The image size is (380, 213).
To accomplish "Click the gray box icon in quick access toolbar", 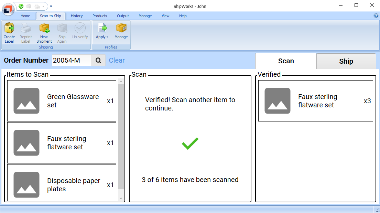I will 29,6.
